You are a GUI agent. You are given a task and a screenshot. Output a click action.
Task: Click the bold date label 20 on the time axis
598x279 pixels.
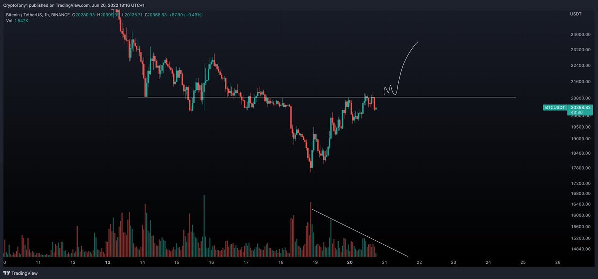350,262
